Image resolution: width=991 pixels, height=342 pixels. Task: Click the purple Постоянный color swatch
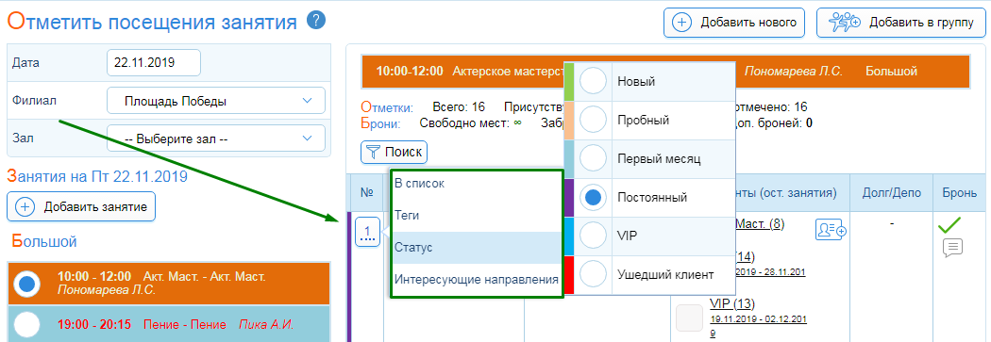568,198
